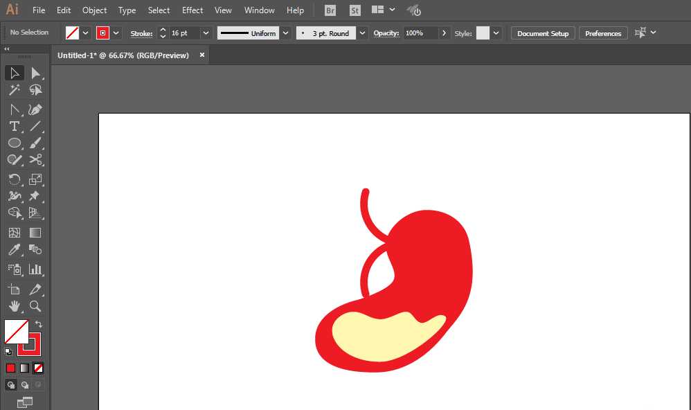This screenshot has height=410, width=691.
Task: Choose the Type tool
Action: [15, 126]
